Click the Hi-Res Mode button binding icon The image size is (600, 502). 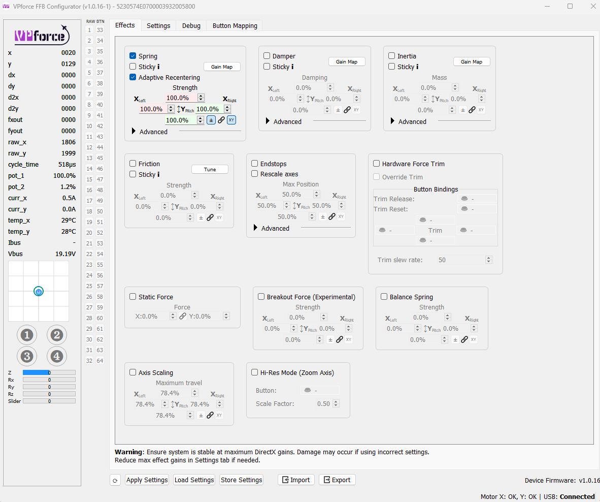point(307,390)
